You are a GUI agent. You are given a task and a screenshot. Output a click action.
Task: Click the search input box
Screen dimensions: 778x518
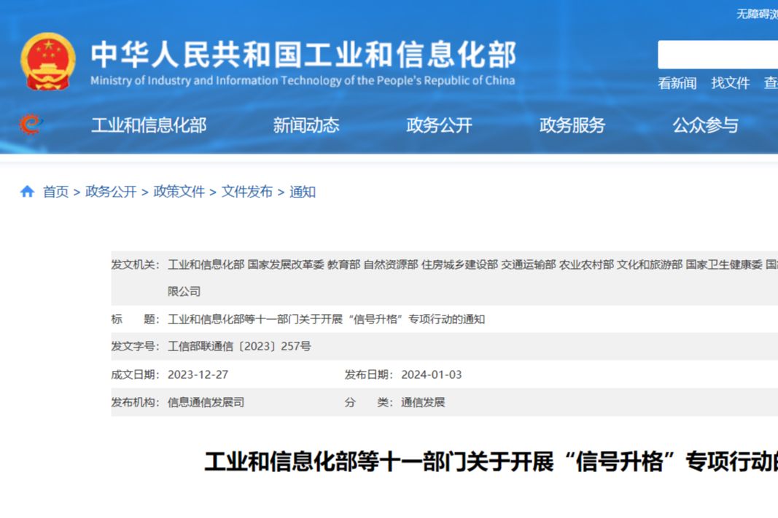point(717,55)
